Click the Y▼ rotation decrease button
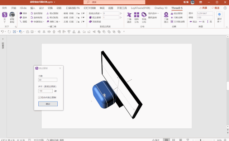 click(83, 18)
